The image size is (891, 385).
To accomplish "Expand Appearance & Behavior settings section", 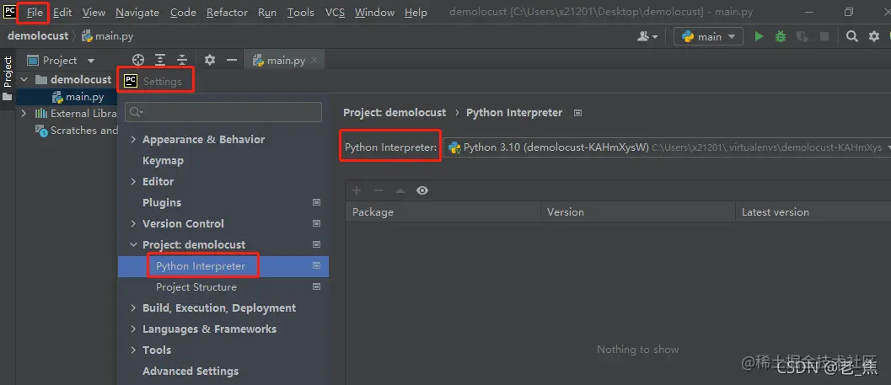I will click(x=133, y=139).
